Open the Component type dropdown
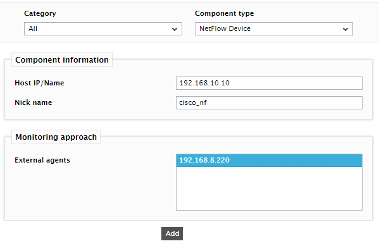The width and height of the screenshot is (379, 246). coord(274,28)
